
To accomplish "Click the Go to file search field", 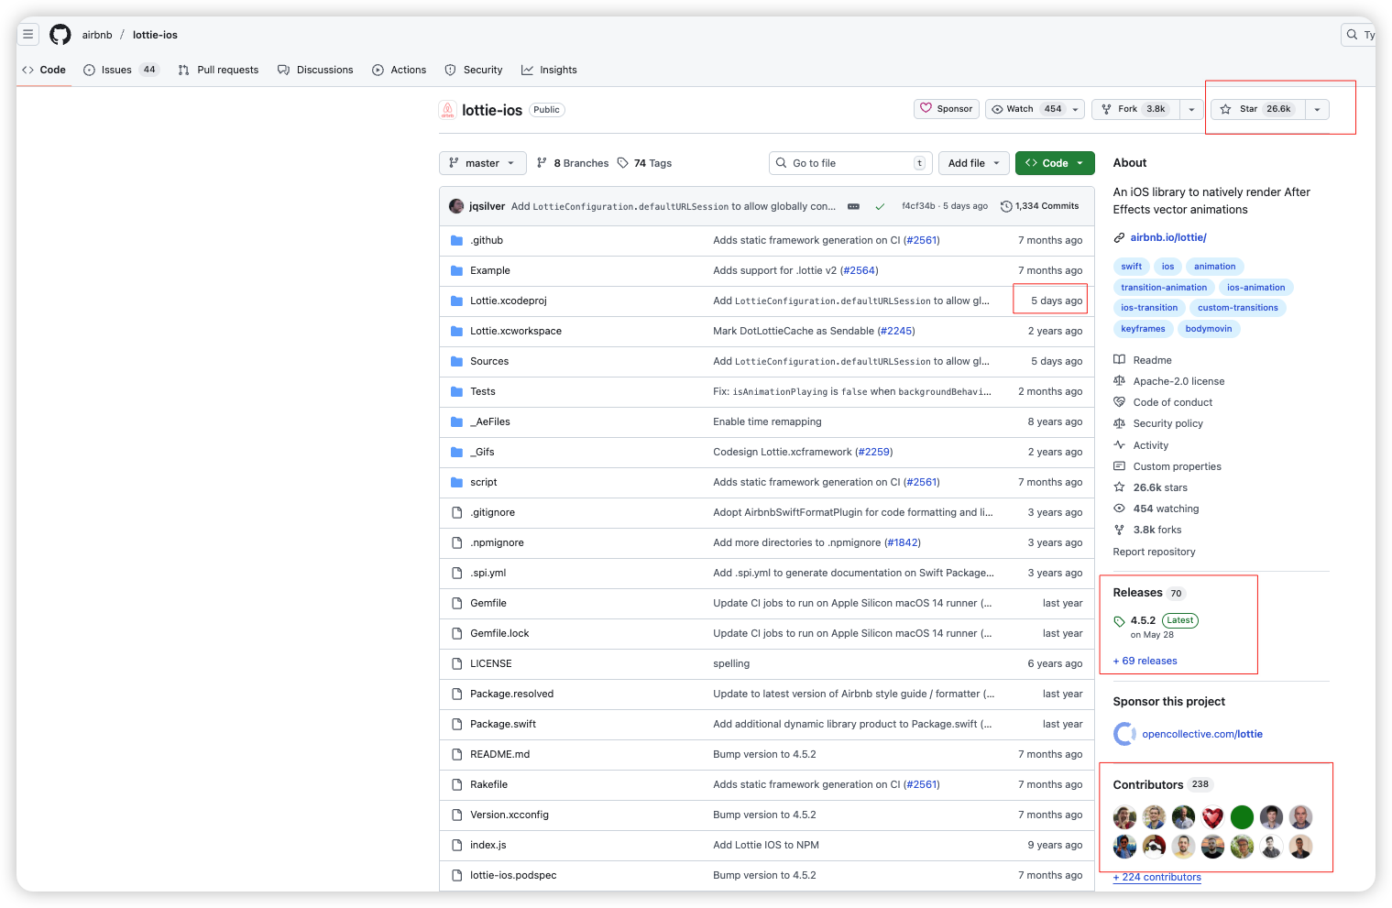I will [x=850, y=163].
